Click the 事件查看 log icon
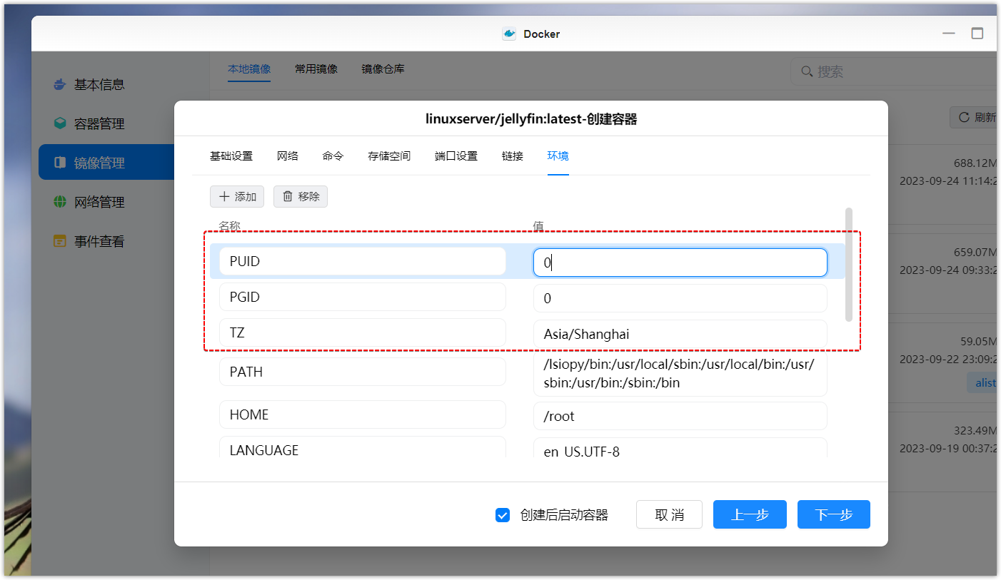Image resolution: width=1001 pixels, height=580 pixels. (x=60, y=241)
